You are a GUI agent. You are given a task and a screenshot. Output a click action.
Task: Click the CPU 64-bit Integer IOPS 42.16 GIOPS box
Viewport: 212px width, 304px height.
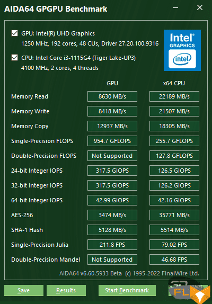click(x=174, y=200)
